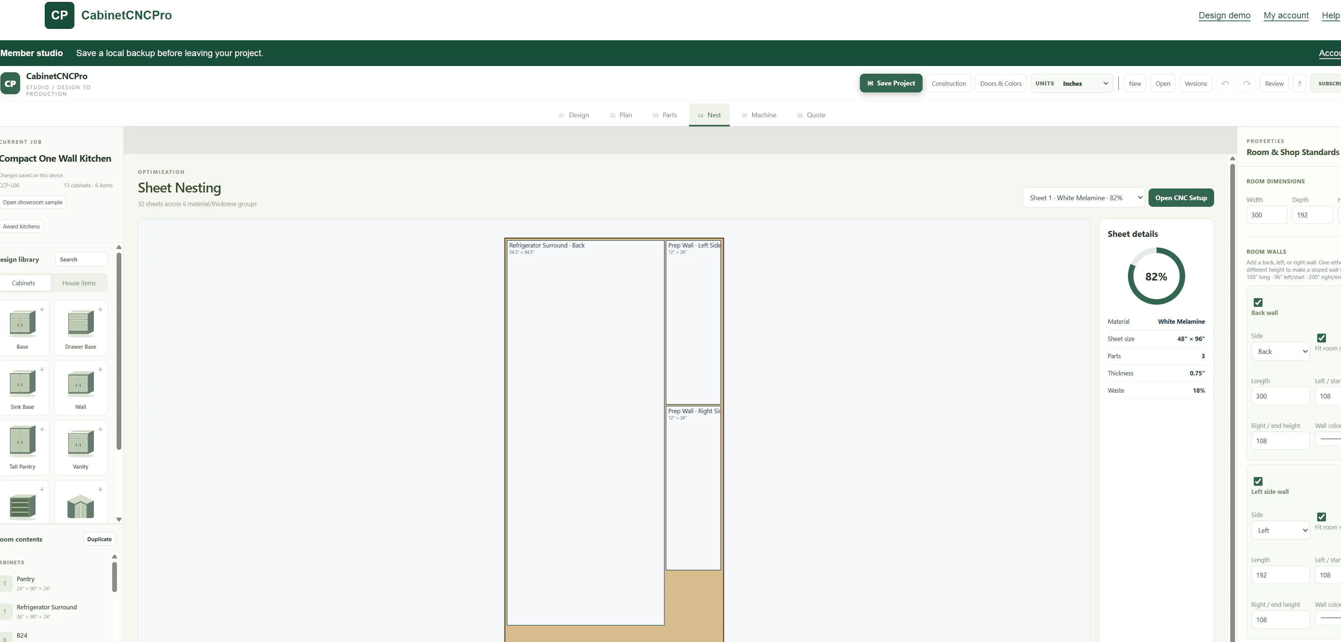Add Drawer Base with its plus icon
The height and width of the screenshot is (642, 1341).
(x=100, y=309)
